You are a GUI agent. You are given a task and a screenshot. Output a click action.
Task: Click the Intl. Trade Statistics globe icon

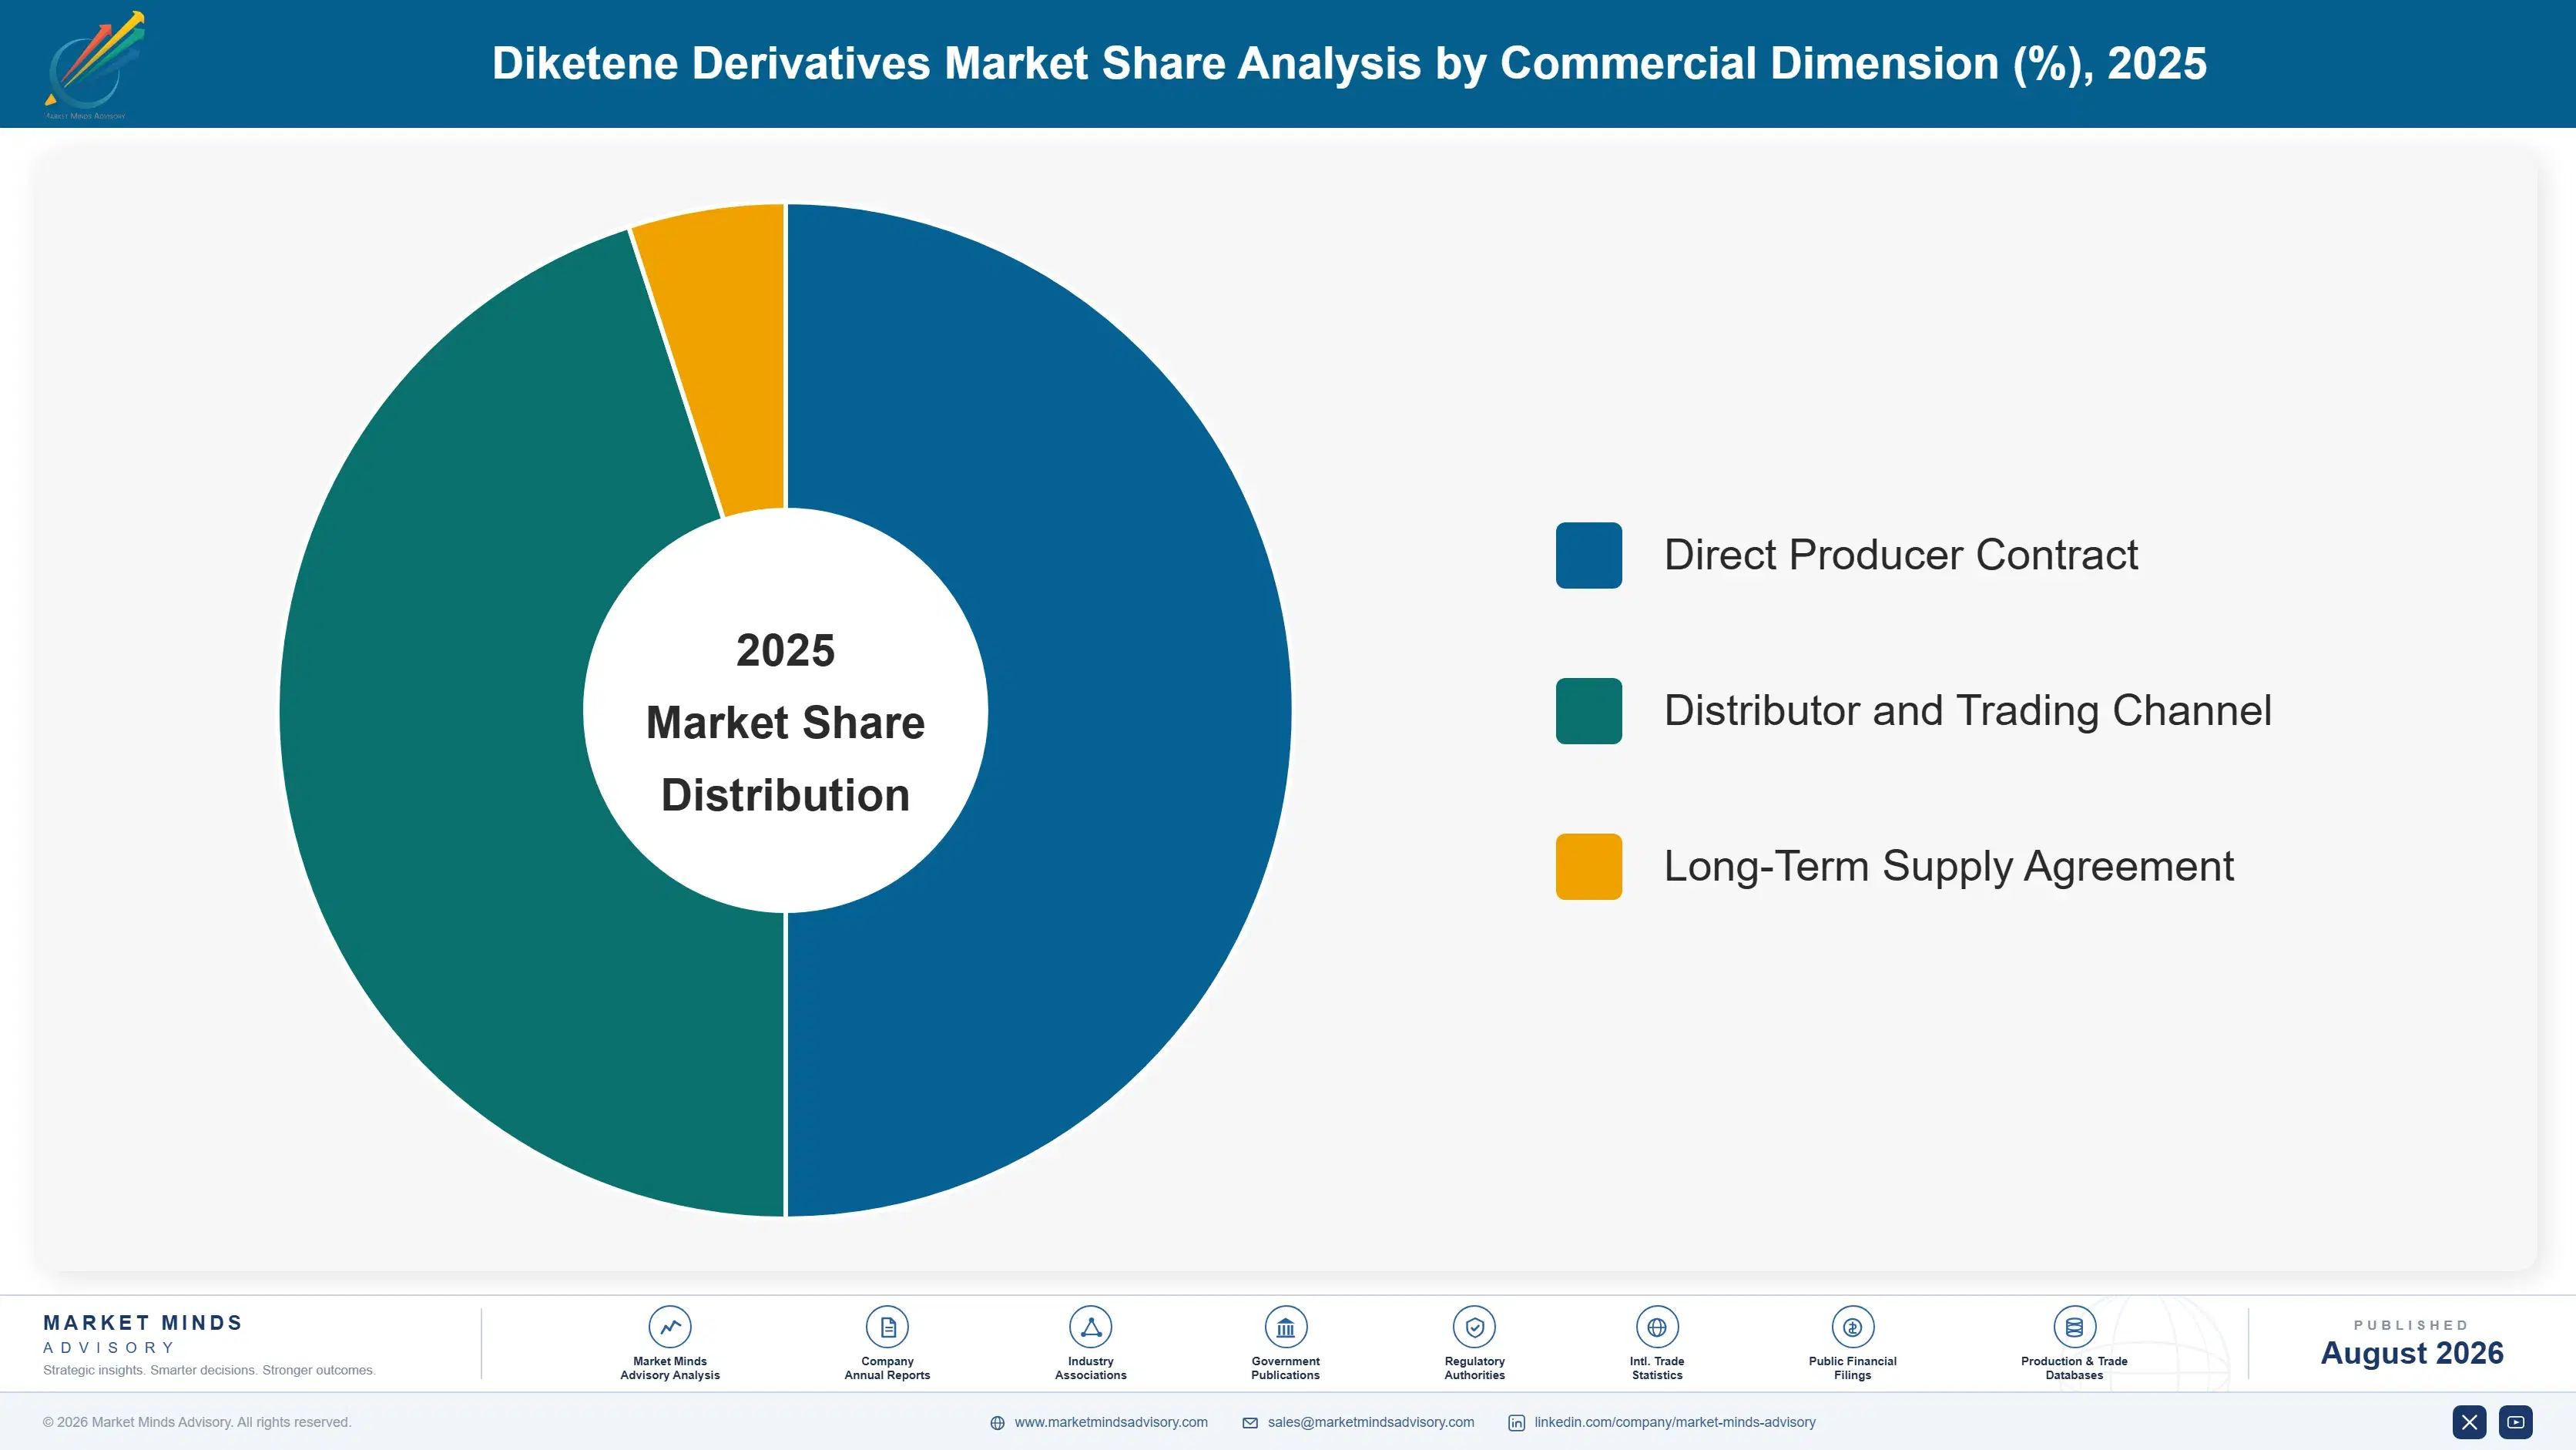(1657, 1327)
